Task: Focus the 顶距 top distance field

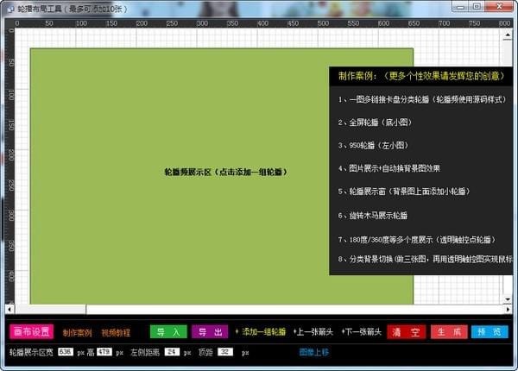Action: click(x=225, y=352)
